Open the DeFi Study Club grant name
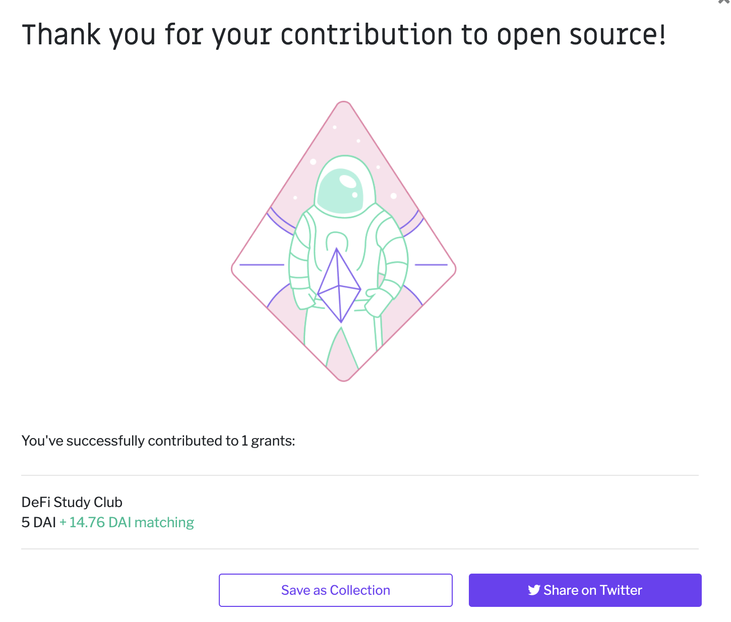Screen dimensions: 731x622 tap(72, 502)
